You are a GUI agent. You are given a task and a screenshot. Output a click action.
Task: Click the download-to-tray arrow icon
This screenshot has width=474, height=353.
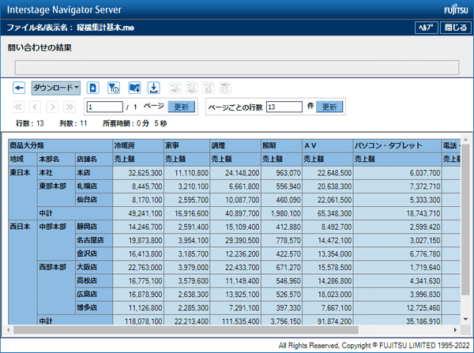pos(153,88)
